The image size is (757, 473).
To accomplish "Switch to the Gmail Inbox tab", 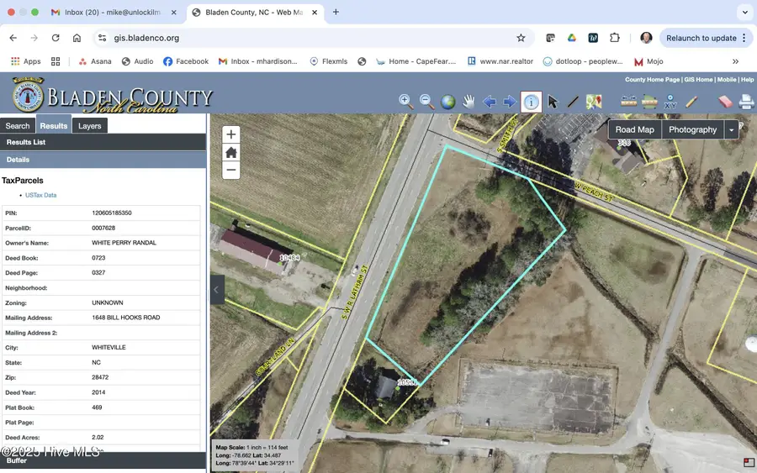I will pos(114,12).
